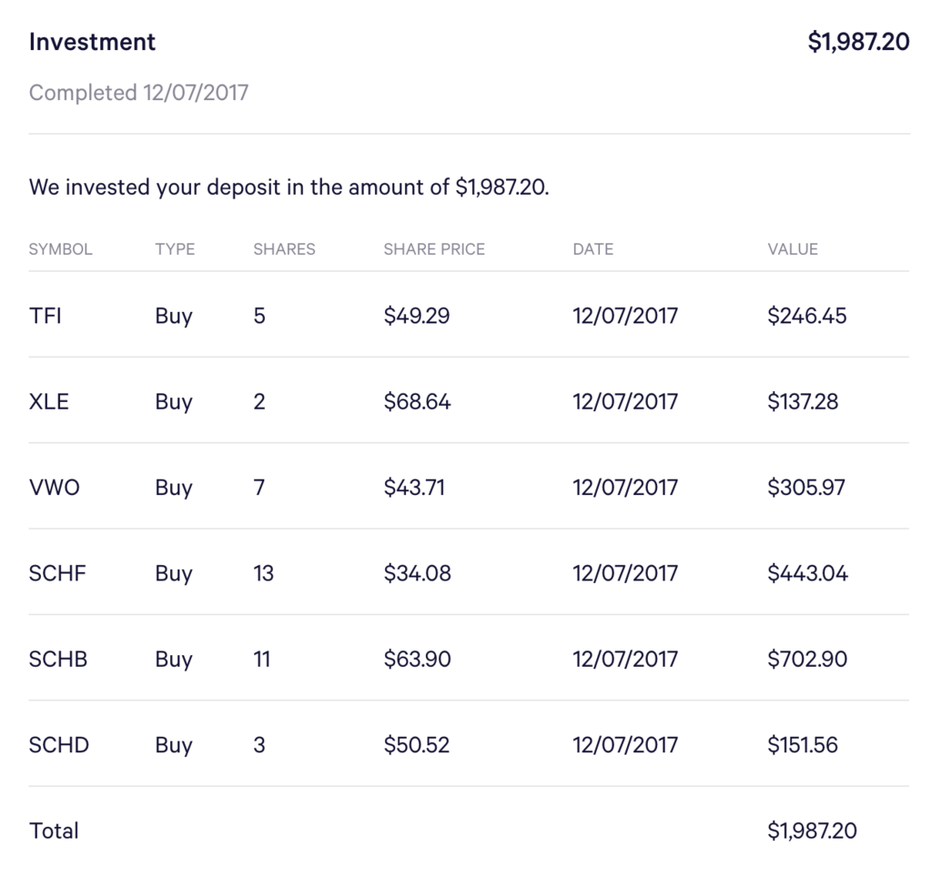Click the Investment heading

pos(92,42)
